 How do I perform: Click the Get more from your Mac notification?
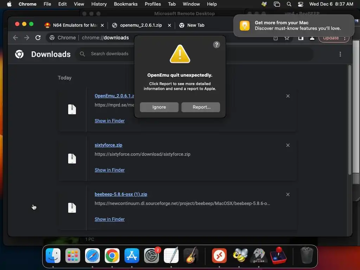294,25
